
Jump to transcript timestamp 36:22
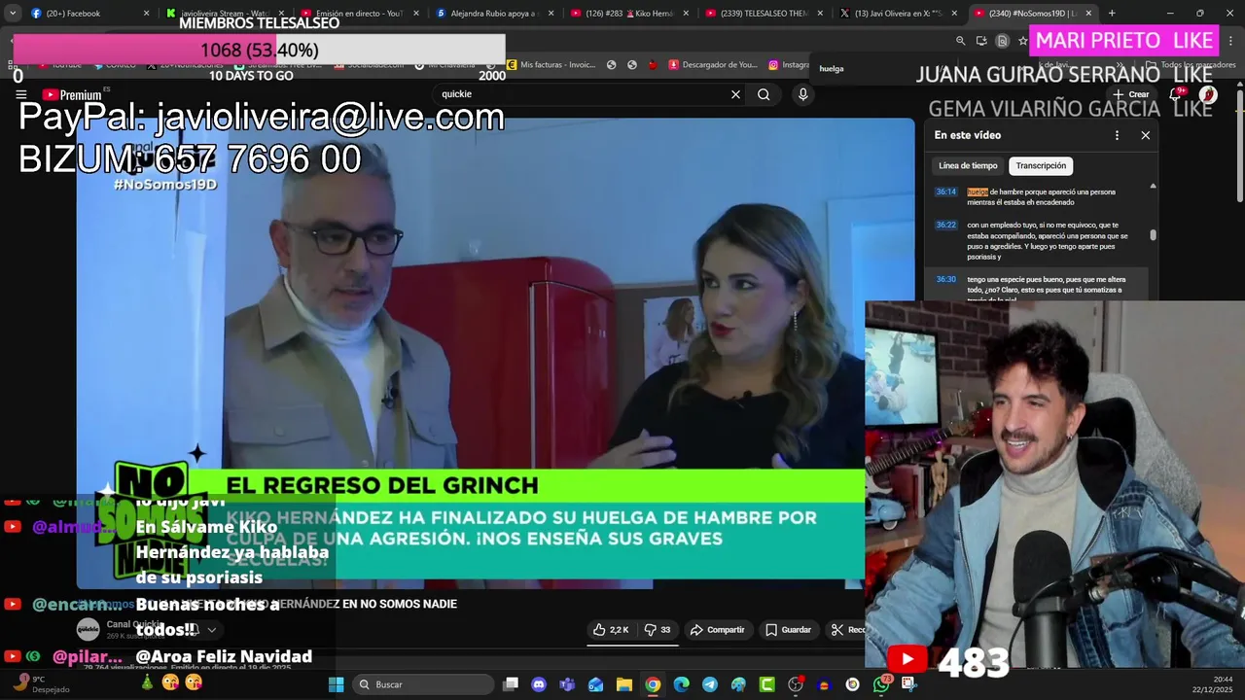tap(946, 225)
